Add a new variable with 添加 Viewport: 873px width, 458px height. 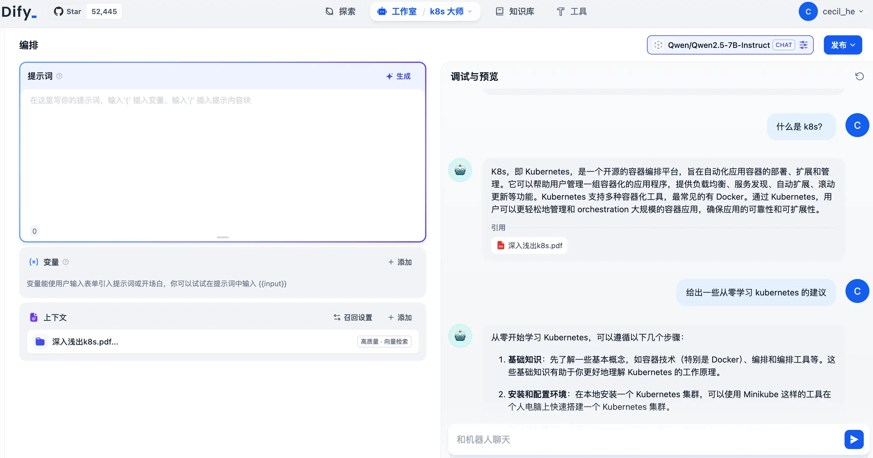point(400,262)
